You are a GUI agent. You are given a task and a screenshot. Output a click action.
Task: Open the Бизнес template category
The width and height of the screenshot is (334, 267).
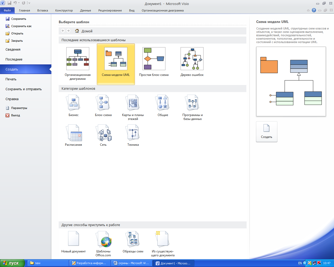pyautogui.click(x=74, y=106)
